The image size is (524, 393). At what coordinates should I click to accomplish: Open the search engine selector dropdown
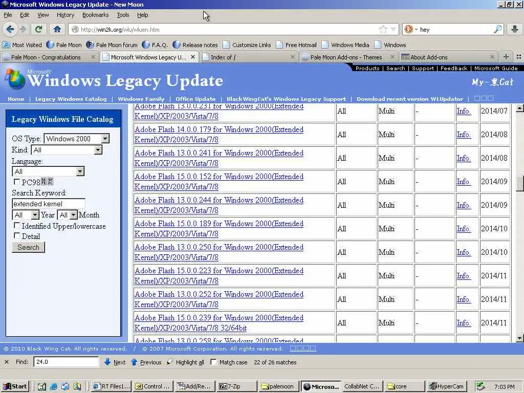417,29
